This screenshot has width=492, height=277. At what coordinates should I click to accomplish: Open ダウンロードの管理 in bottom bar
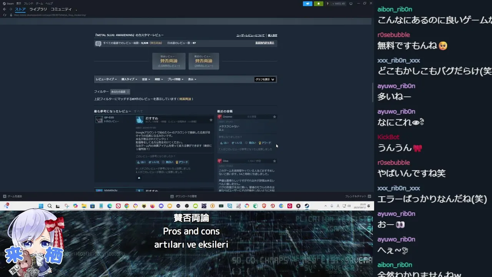coord(184,196)
